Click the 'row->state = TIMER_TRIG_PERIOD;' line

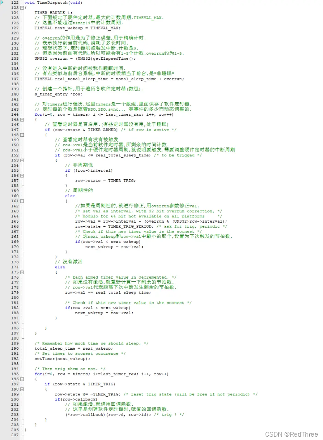(114, 226)
